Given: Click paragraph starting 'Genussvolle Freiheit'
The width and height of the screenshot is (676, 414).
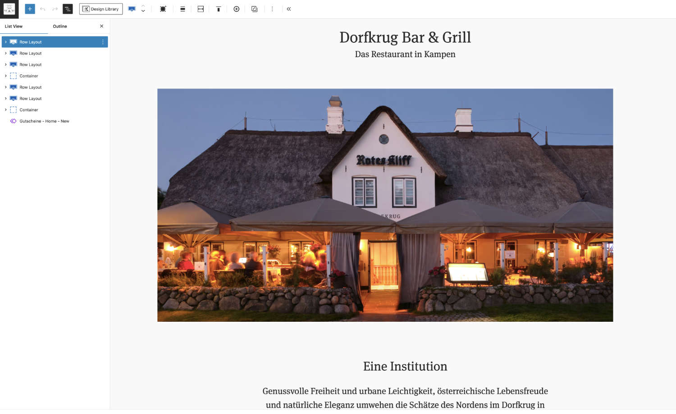Looking at the screenshot, I should tap(405, 398).
